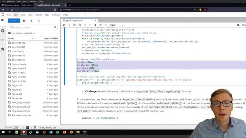
Task: Click the notebook cell blue collapse bar
Action: 65,56
